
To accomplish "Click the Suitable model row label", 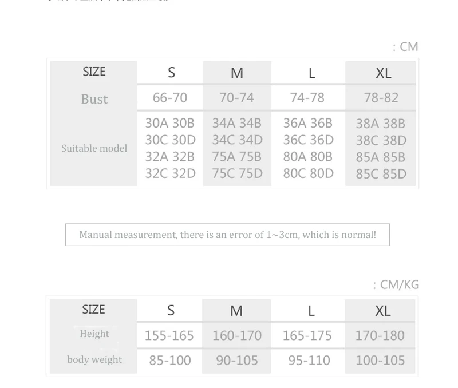I will coord(94,148).
